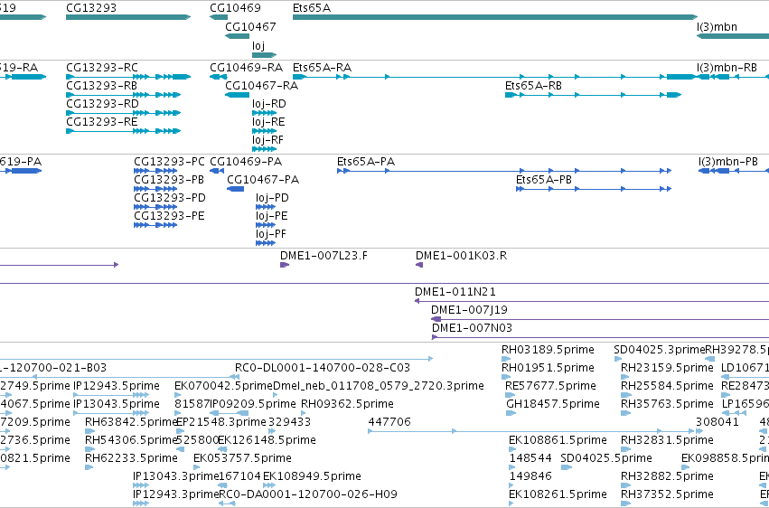
Task: Pick the CG10467 gene label
Action: pos(250,26)
